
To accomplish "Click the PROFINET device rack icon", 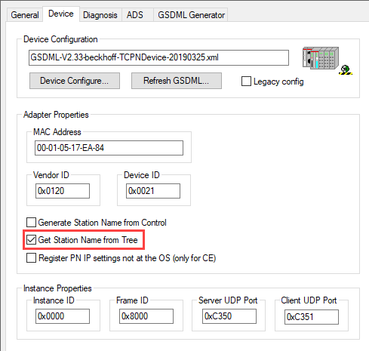I will pos(327,60).
